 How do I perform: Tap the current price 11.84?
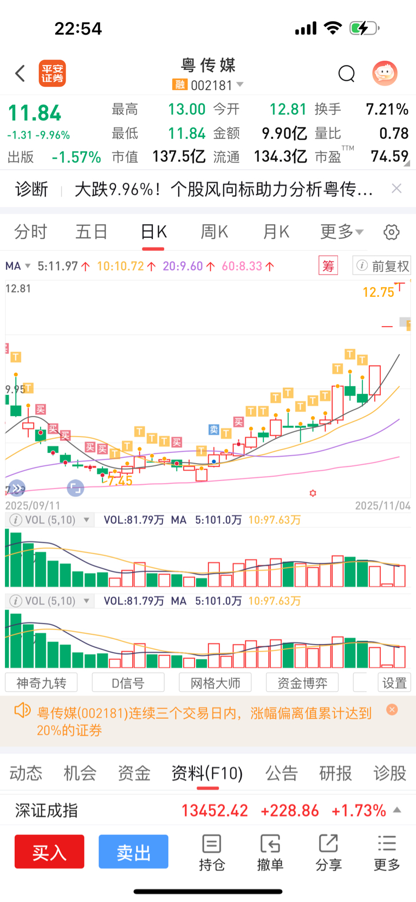point(35,113)
